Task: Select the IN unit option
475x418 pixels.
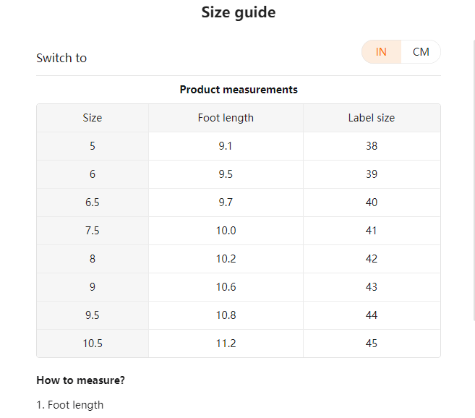Action: [x=381, y=52]
